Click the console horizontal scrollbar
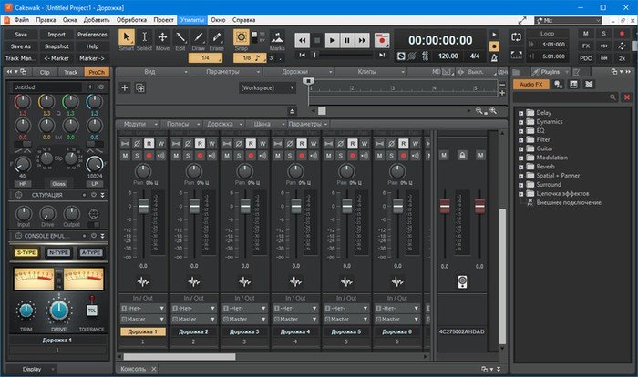 coord(180,357)
